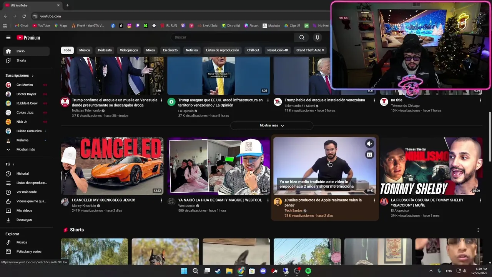This screenshot has width=492, height=277.
Task: Open the Doctor Bayter subscription
Action: coord(26,94)
